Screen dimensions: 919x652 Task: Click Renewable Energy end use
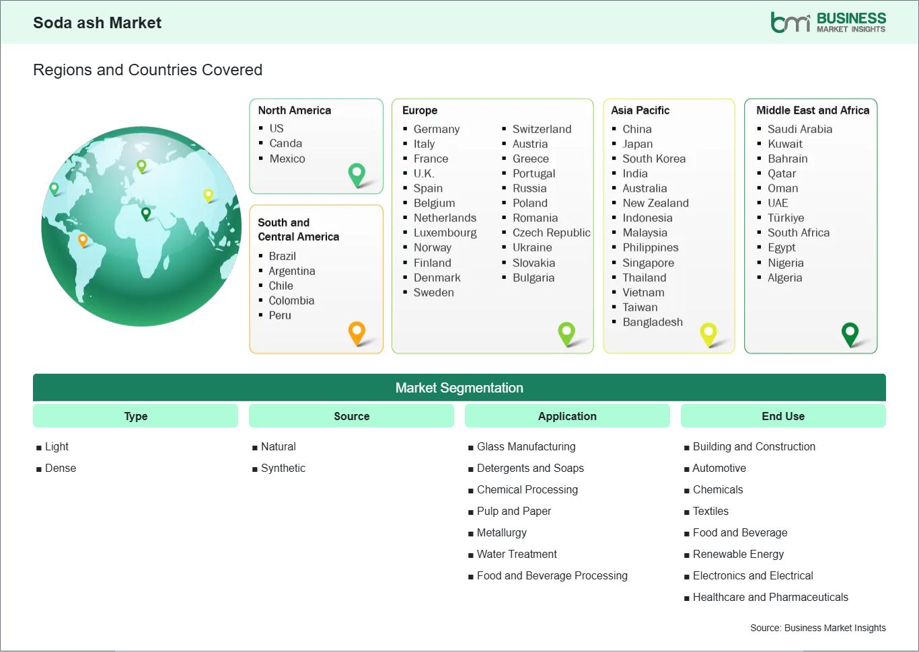[738, 554]
